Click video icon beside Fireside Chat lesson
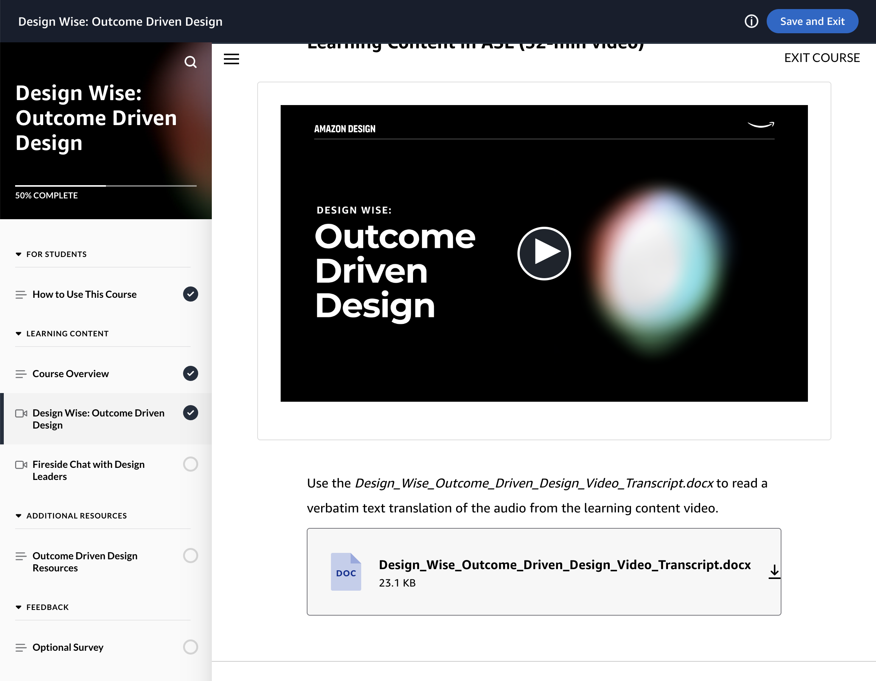Viewport: 876px width, 681px height. point(21,464)
